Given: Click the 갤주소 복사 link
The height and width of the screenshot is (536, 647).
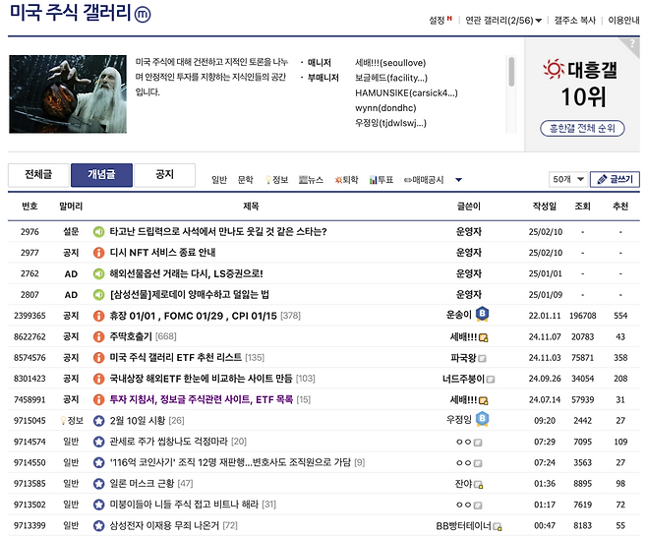Looking at the screenshot, I should pos(575,21).
